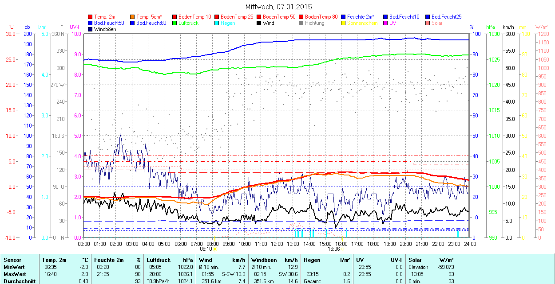
Task: Click the hPa axis unit label
Action: pyautogui.click(x=491, y=27)
